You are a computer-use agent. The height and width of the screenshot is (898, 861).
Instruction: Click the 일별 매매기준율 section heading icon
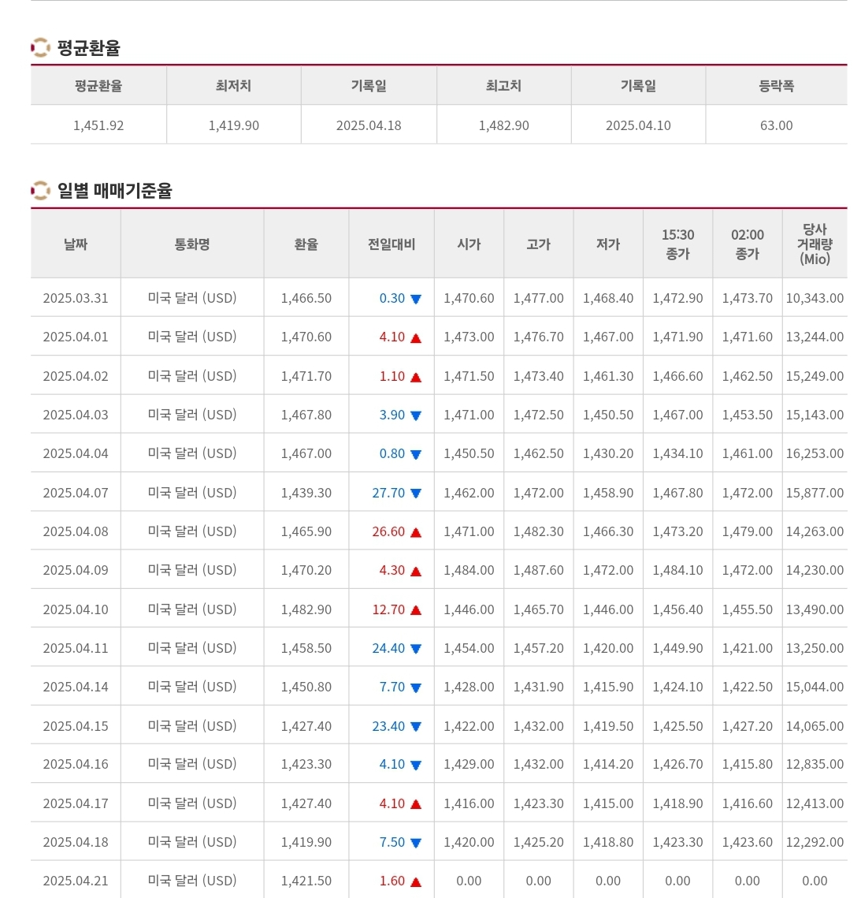[41, 190]
